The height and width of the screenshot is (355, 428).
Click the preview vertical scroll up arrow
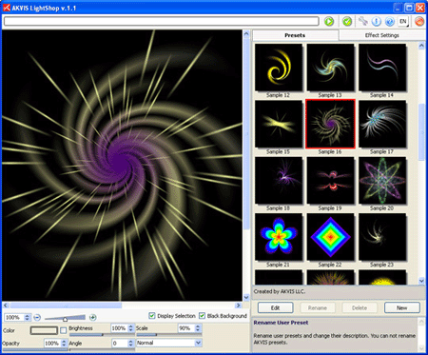coord(246,33)
